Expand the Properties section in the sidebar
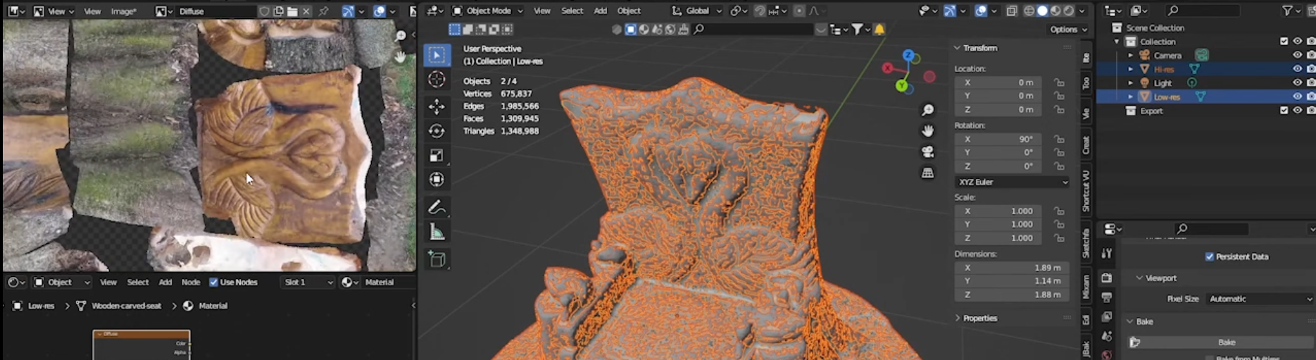The image size is (1316, 360). click(x=979, y=318)
